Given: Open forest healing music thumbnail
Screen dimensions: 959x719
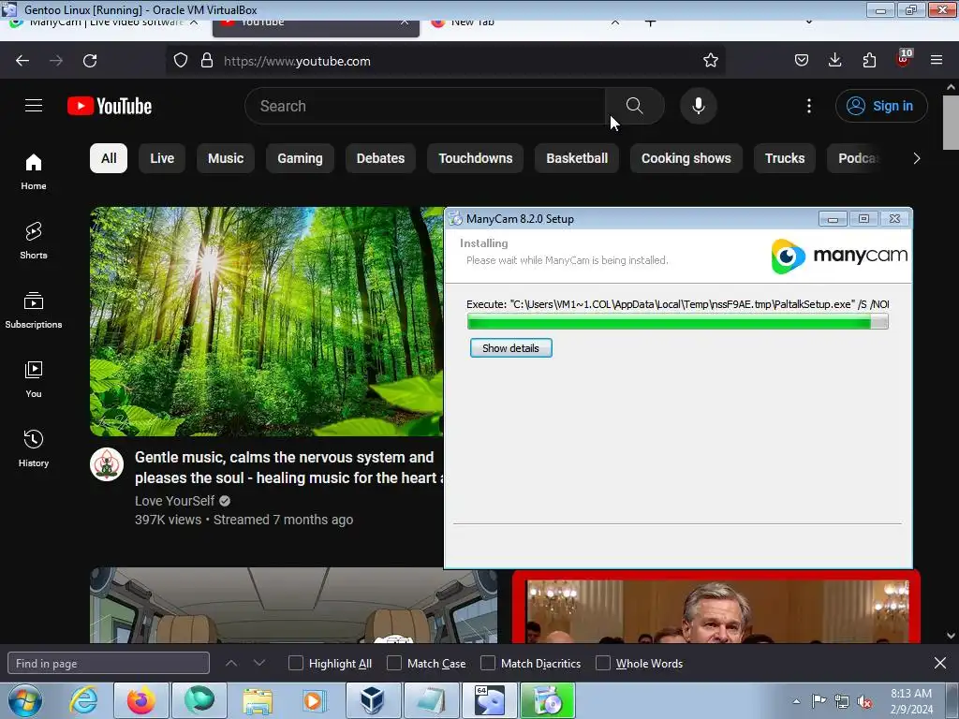Looking at the screenshot, I should pyautogui.click(x=267, y=321).
